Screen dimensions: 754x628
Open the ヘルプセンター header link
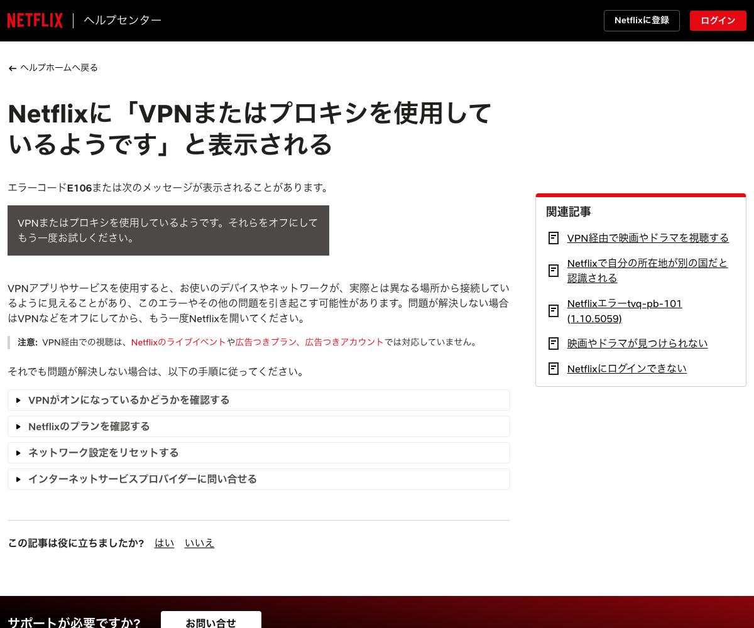pyautogui.click(x=123, y=20)
